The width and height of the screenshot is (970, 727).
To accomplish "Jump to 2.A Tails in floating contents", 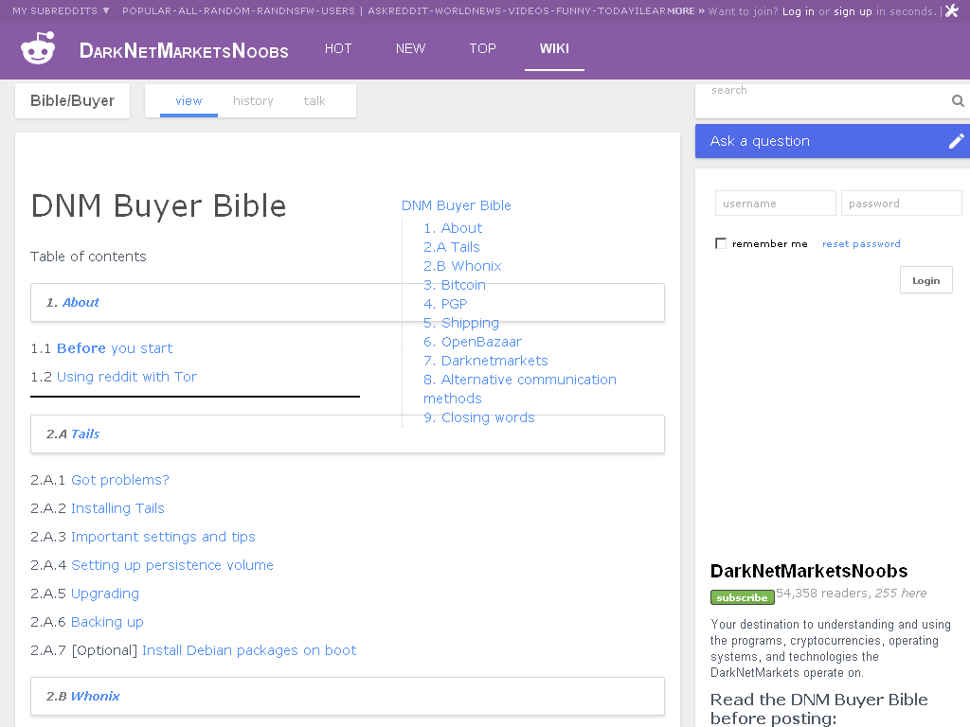I will 452,247.
